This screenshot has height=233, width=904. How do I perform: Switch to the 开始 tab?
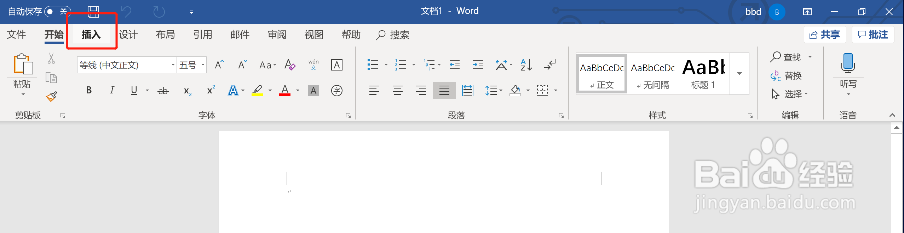point(54,35)
